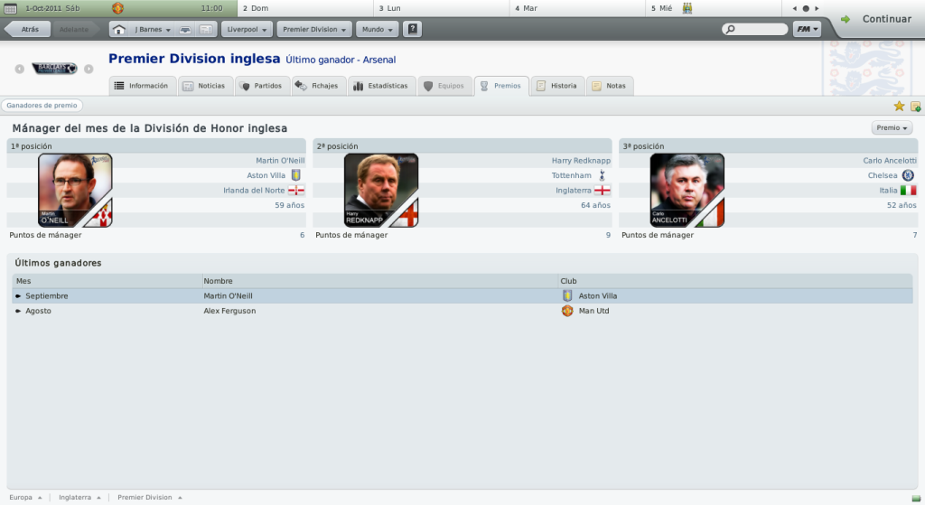Open the Premio filter dropdown

click(892, 128)
